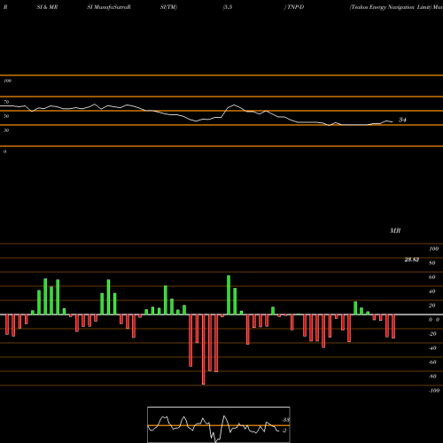Click the '-80' axis label on MR panel
Image resolution: width=443 pixels, height=443 pixels.
point(432,377)
